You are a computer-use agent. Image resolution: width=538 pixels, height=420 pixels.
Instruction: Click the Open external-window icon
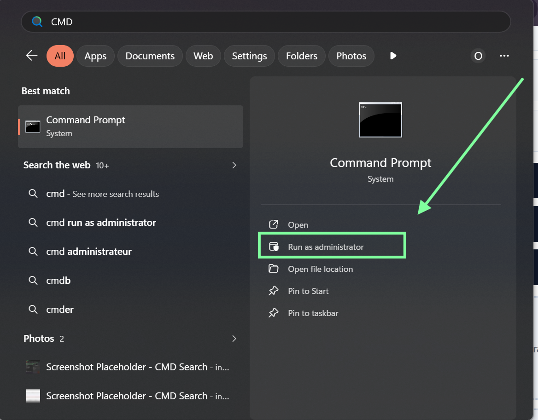(274, 224)
